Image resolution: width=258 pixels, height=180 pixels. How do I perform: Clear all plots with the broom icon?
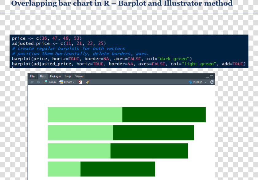click(88, 82)
